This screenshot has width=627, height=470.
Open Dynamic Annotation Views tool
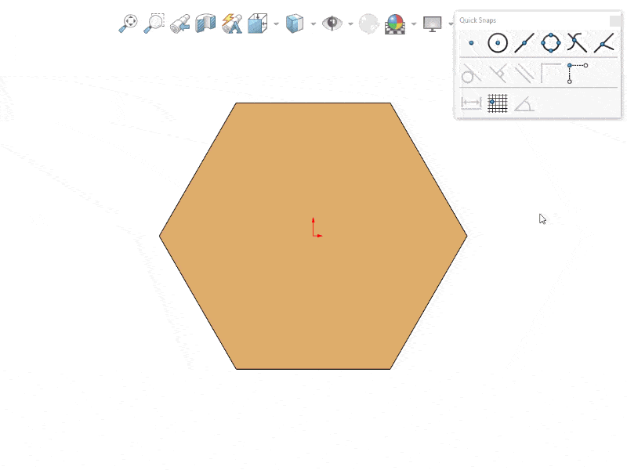tap(231, 23)
